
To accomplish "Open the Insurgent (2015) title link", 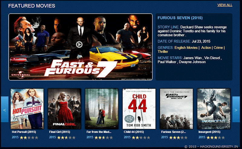I will click(209, 132).
